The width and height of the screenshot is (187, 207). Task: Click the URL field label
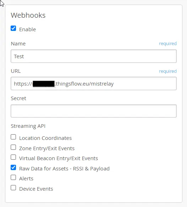coord(16,71)
